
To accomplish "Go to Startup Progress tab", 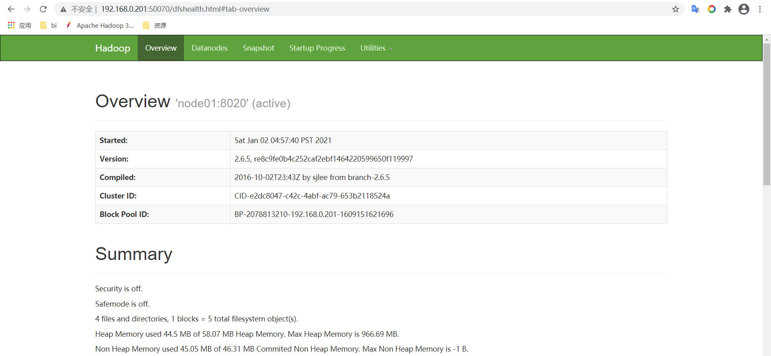I will (x=317, y=48).
